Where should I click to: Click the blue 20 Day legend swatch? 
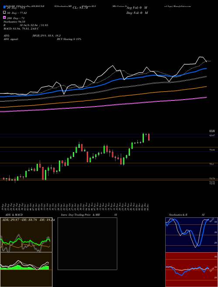coord(4,7)
